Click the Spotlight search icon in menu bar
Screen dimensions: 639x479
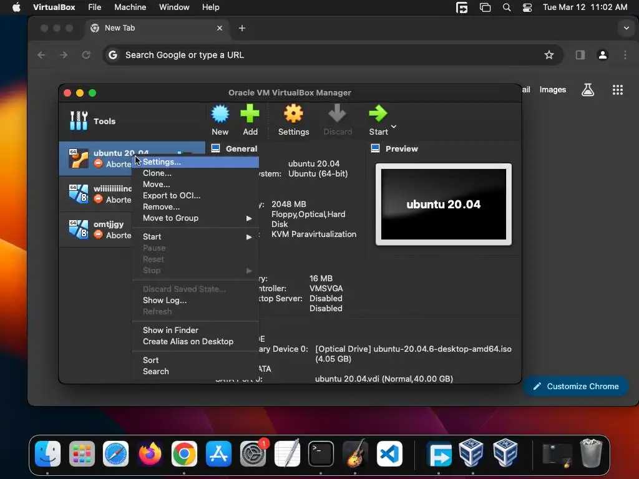click(x=507, y=7)
